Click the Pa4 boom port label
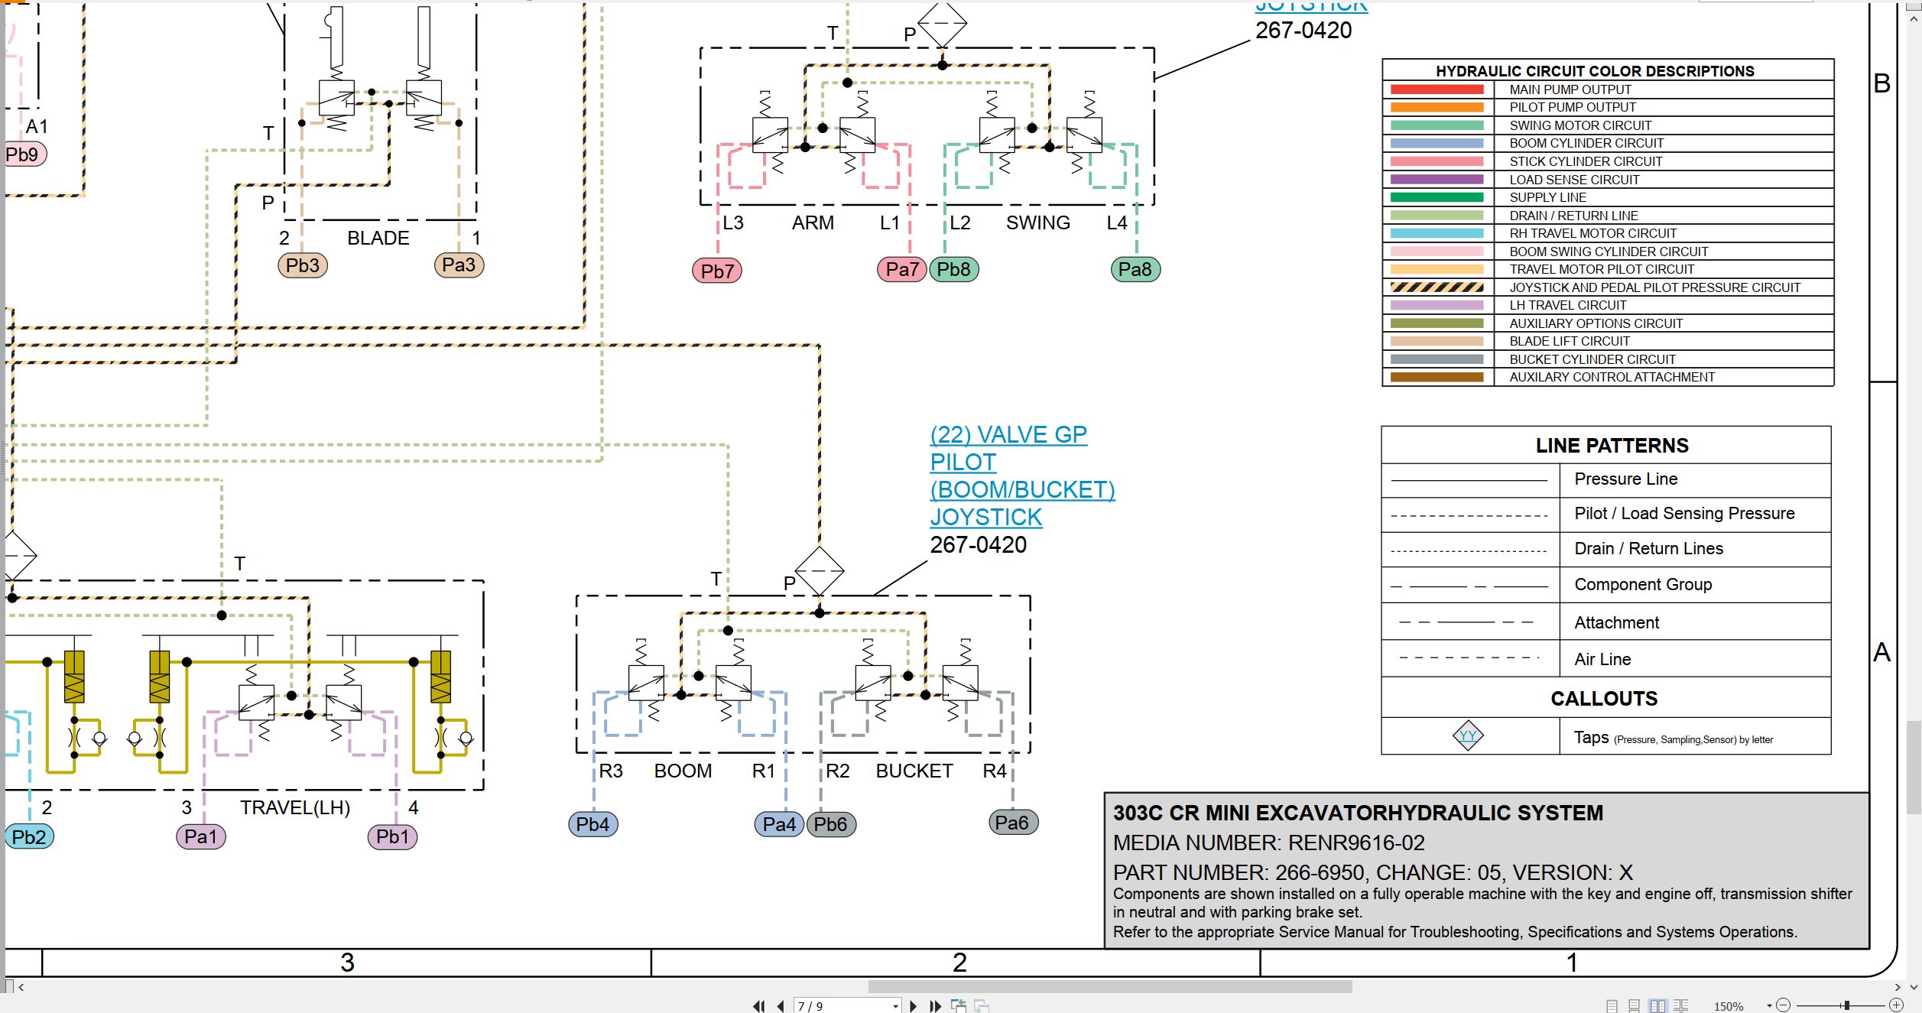This screenshot has width=1922, height=1013. point(779,824)
